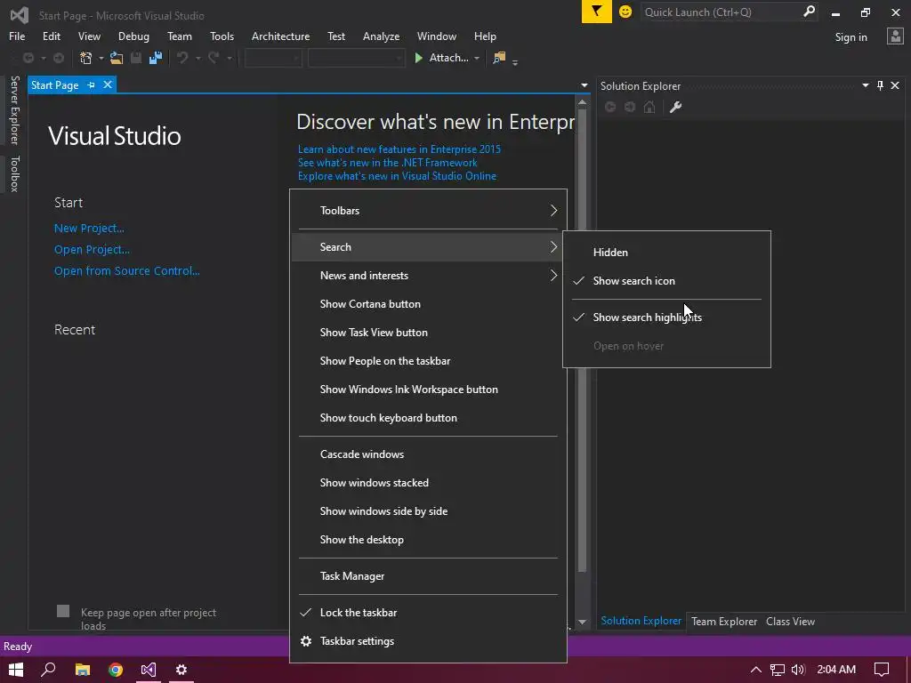Viewport: 911px width, 683px height.
Task: Click the Solution Explorer Properties wrench icon
Action: tap(675, 107)
